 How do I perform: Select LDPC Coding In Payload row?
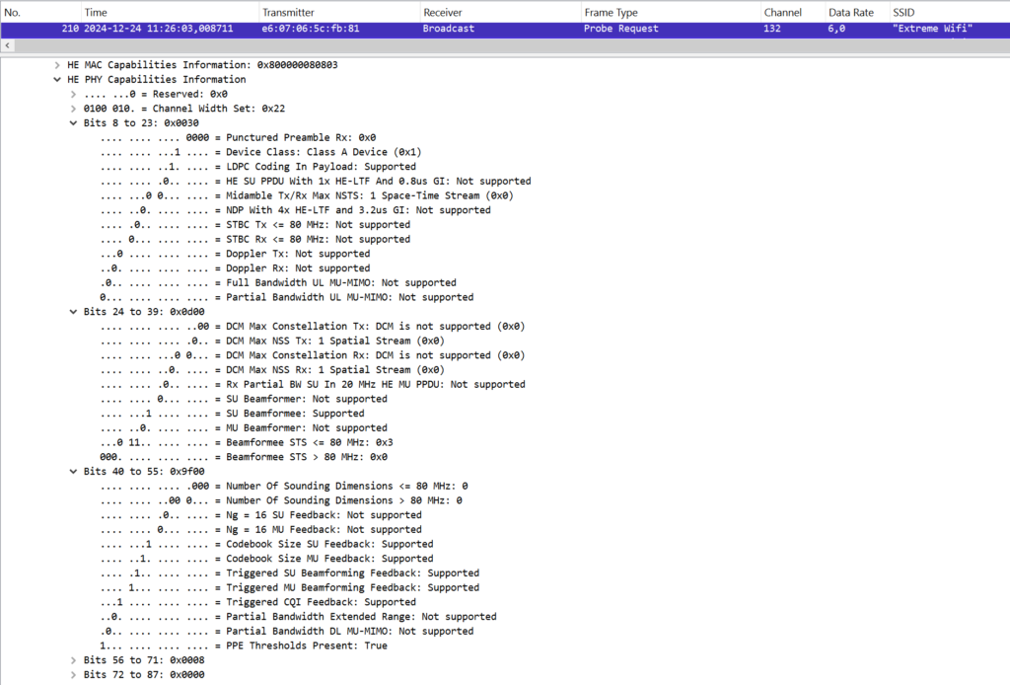tap(257, 167)
